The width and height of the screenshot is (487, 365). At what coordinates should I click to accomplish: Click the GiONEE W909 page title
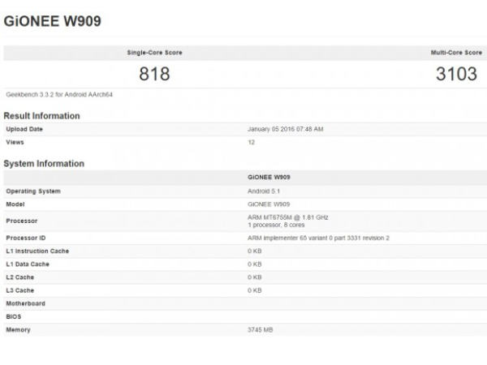[53, 21]
